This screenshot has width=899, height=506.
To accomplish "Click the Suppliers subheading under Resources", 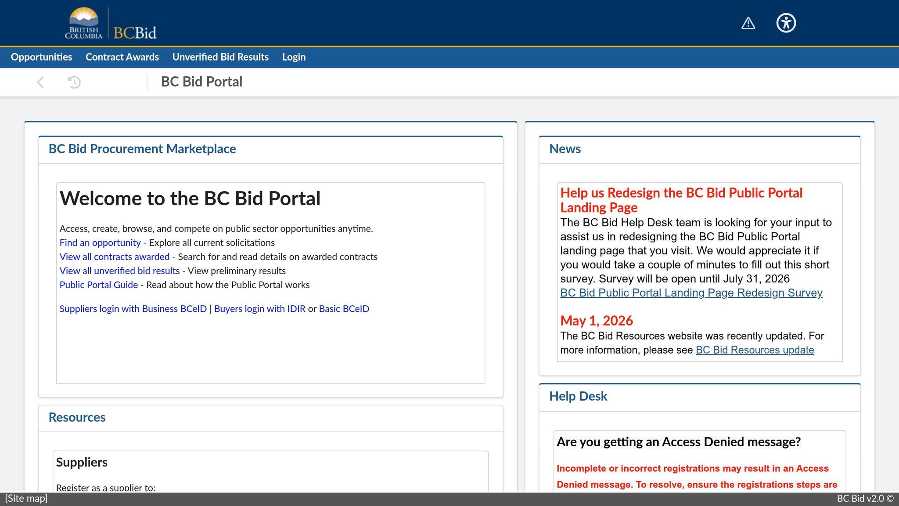I will 82,462.
